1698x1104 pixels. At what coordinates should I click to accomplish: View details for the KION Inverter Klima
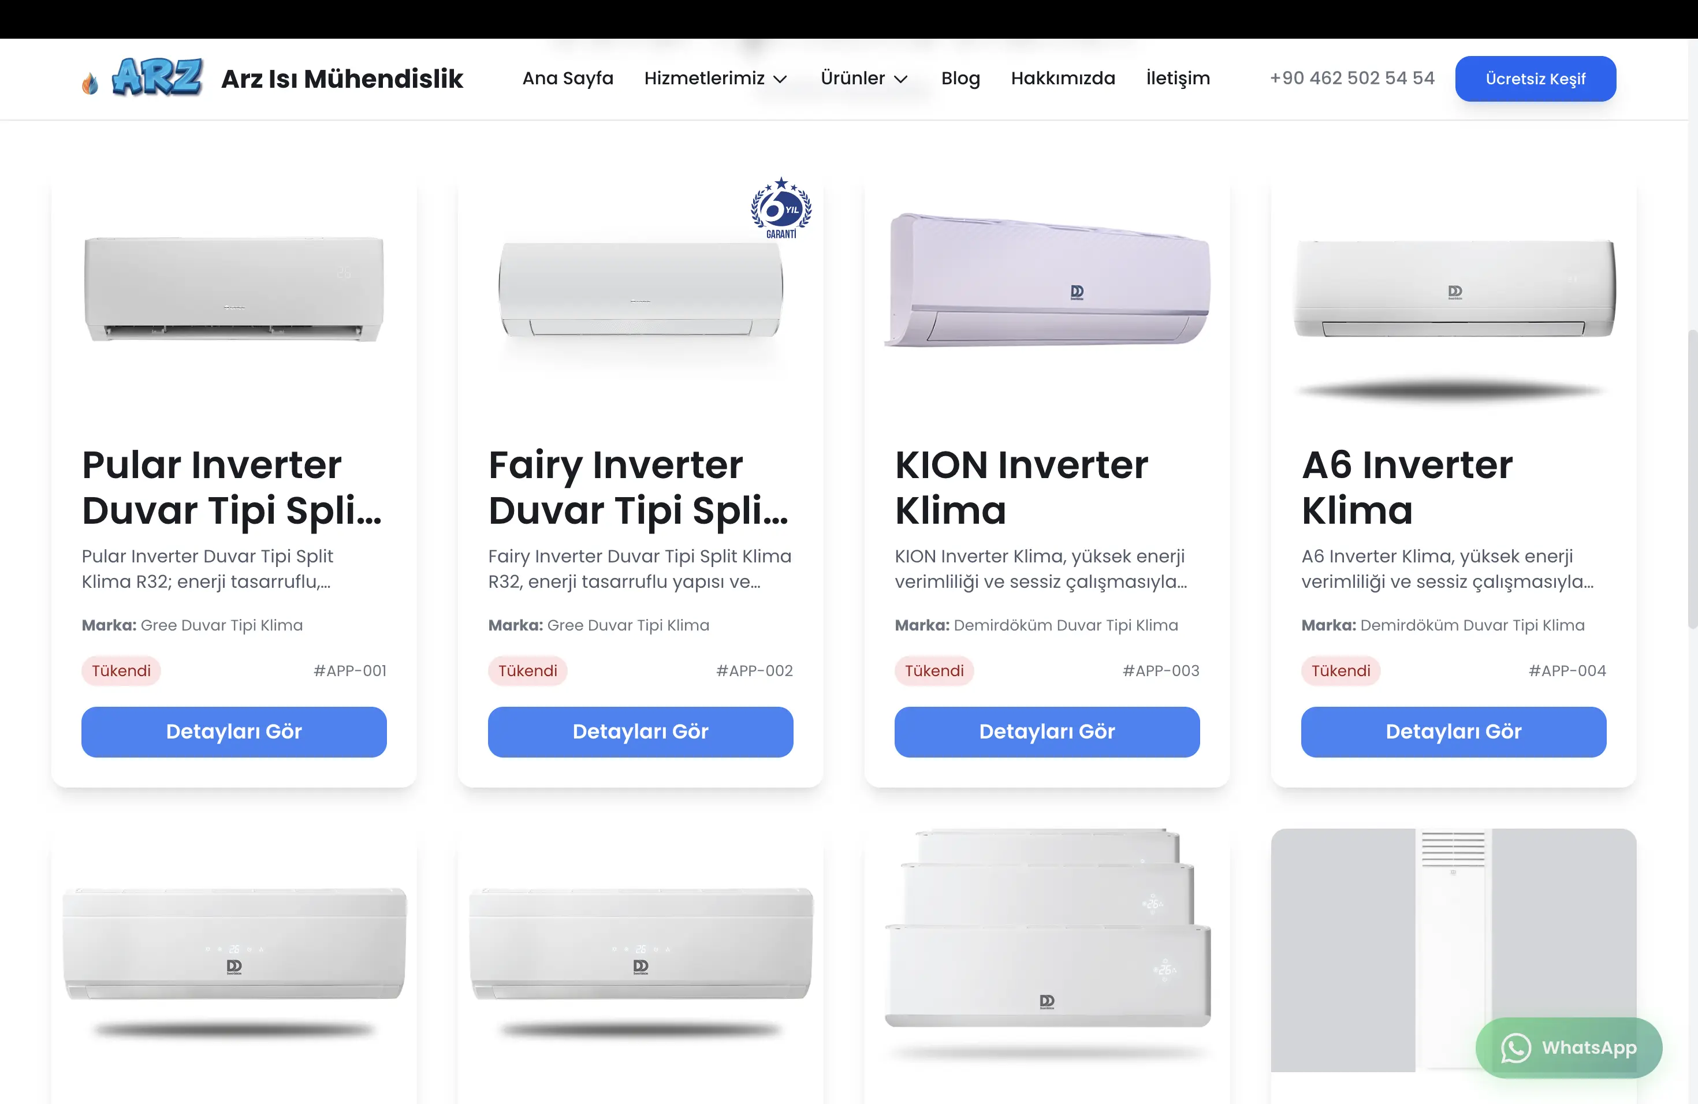[1047, 732]
